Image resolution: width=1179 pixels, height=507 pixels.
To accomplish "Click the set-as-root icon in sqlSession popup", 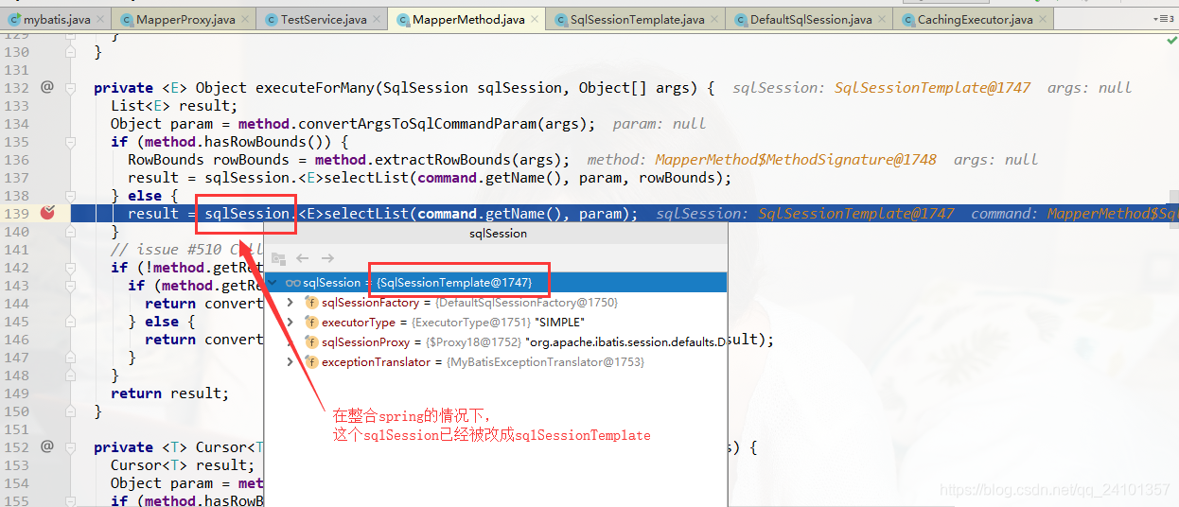I will (x=278, y=258).
